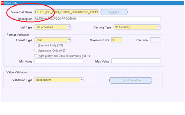185x115 pixels.
Task: Click the Precision label
Action: [142, 40]
